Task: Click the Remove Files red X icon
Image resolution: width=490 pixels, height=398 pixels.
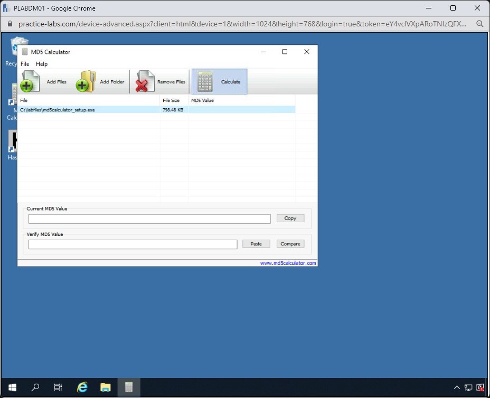Action: click(x=143, y=82)
